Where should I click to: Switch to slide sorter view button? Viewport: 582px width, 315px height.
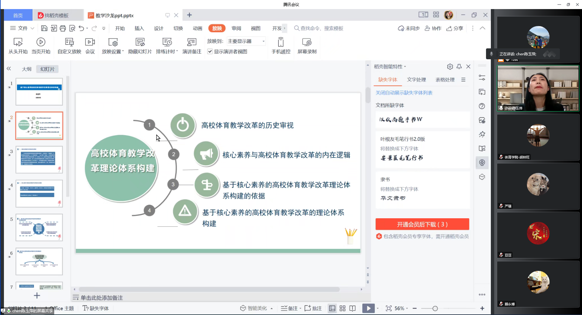point(342,308)
